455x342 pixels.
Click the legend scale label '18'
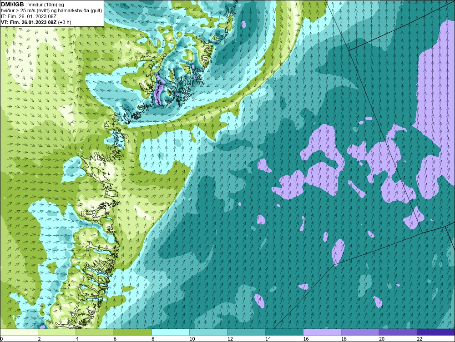pos(344,339)
